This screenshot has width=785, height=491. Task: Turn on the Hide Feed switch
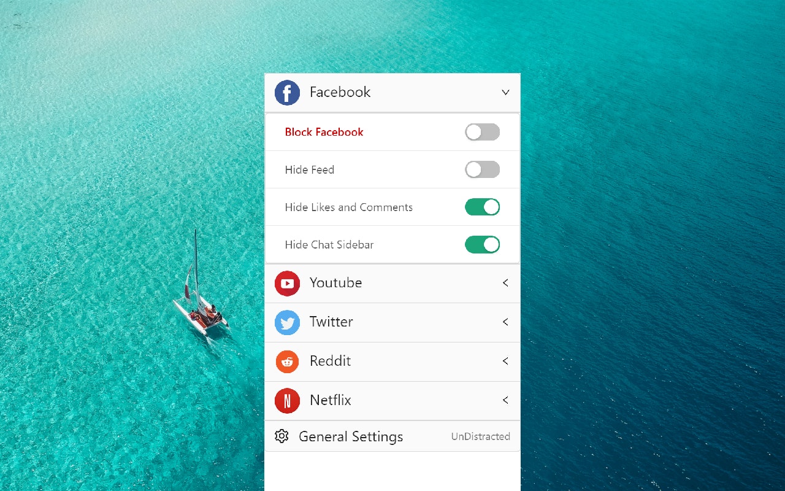click(x=482, y=169)
